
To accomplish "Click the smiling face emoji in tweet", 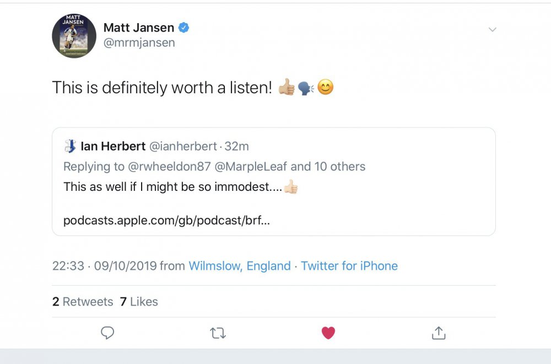I will point(326,87).
